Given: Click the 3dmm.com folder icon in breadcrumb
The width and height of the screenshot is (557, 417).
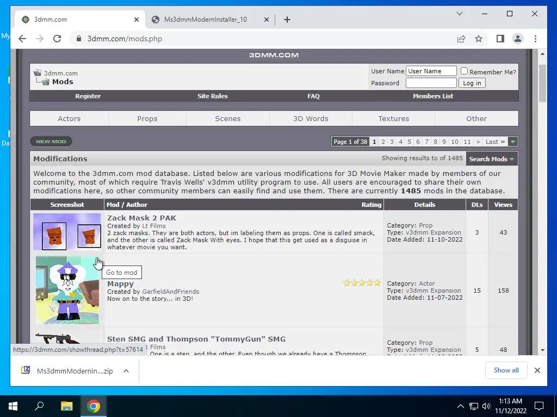Looking at the screenshot, I should coord(38,73).
